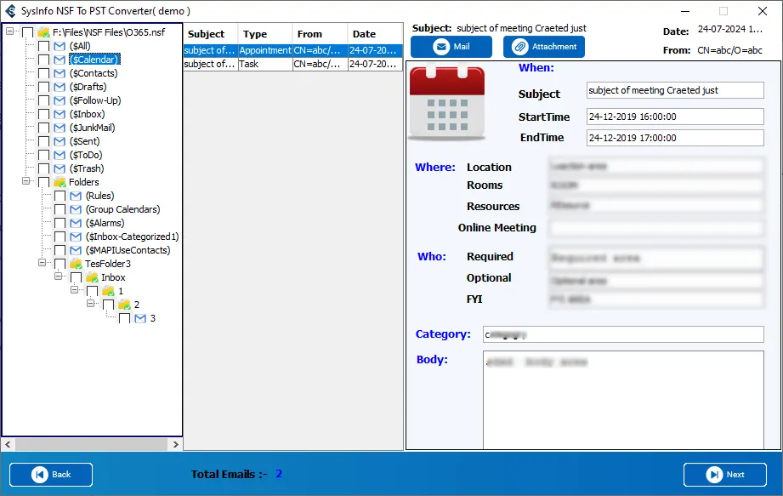Collapse the O365.nsf root tree node
This screenshot has width=783, height=496.
(x=10, y=32)
